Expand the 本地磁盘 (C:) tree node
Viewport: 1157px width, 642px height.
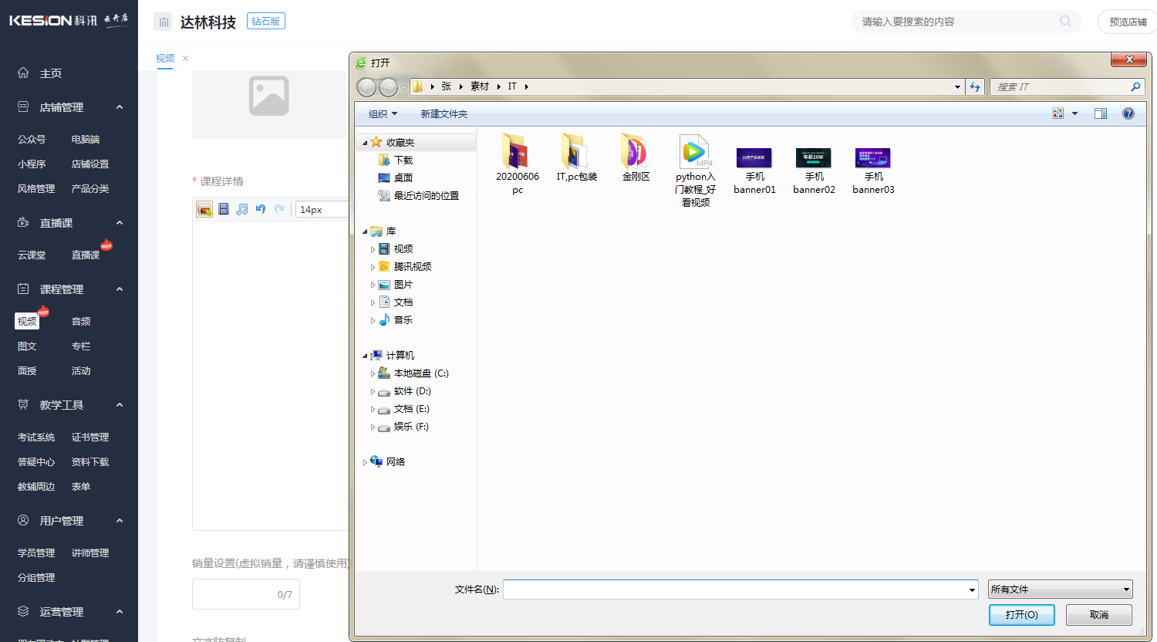pyautogui.click(x=373, y=373)
